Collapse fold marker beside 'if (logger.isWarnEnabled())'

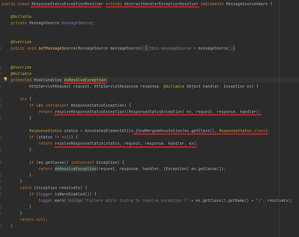(x=1, y=194)
